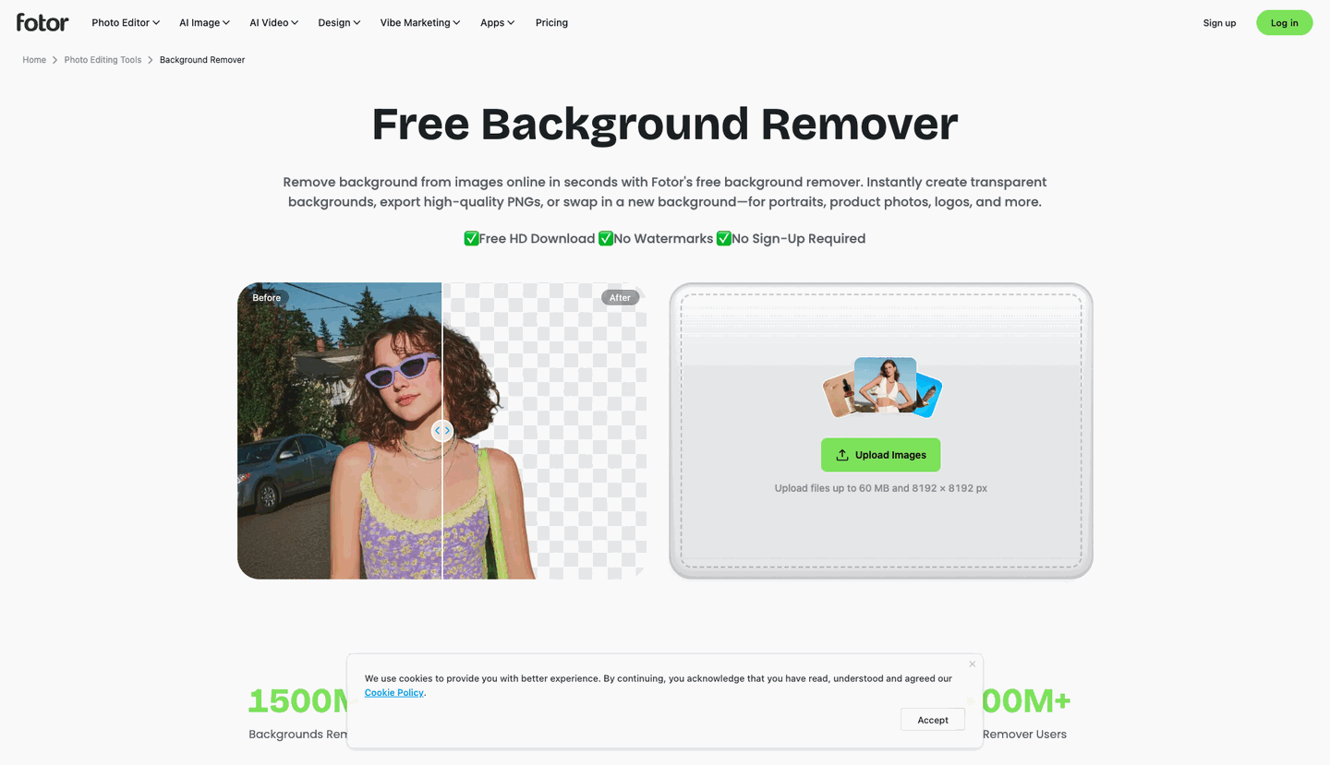The height and width of the screenshot is (765, 1330).
Task: Click the 'Free HD Download' text
Action: (537, 239)
